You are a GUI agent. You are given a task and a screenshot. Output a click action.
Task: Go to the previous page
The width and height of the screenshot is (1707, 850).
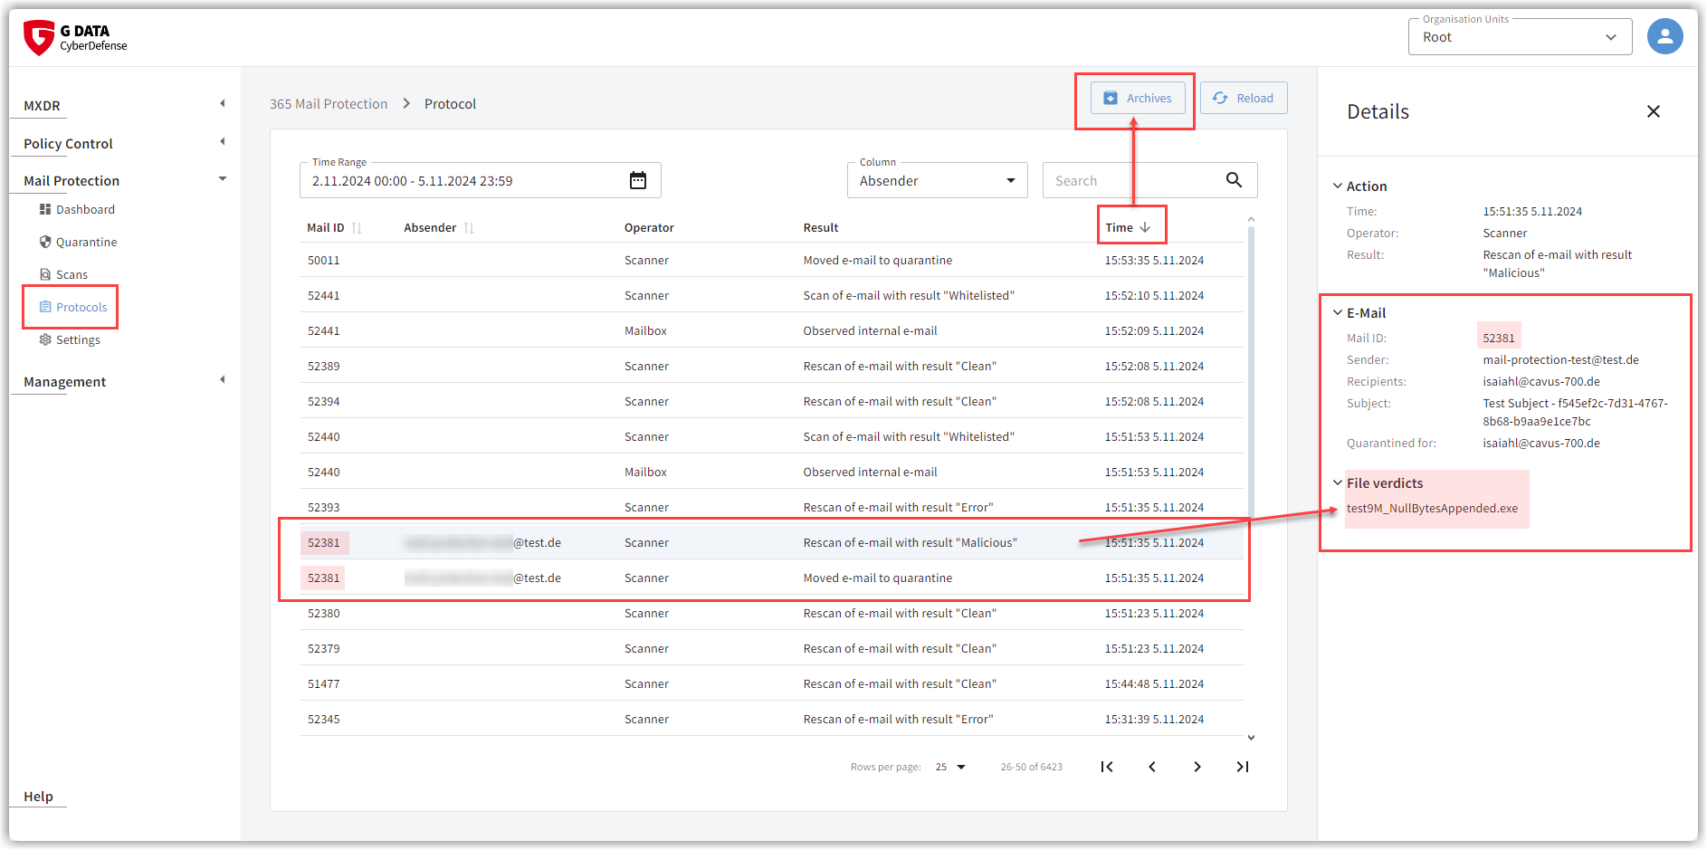pyautogui.click(x=1151, y=767)
